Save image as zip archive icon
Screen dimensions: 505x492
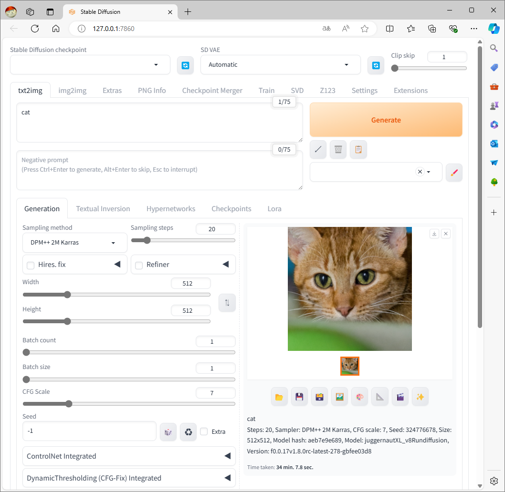pyautogui.click(x=319, y=397)
